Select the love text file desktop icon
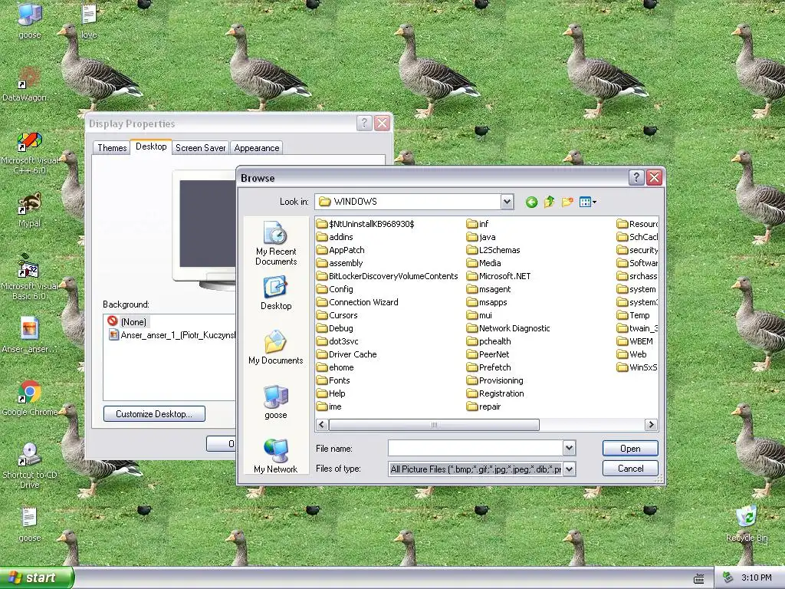Viewport: 785px width, 589px height. pyautogui.click(x=89, y=21)
